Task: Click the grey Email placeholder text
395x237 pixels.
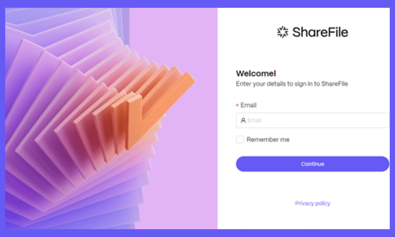Action: [x=254, y=120]
